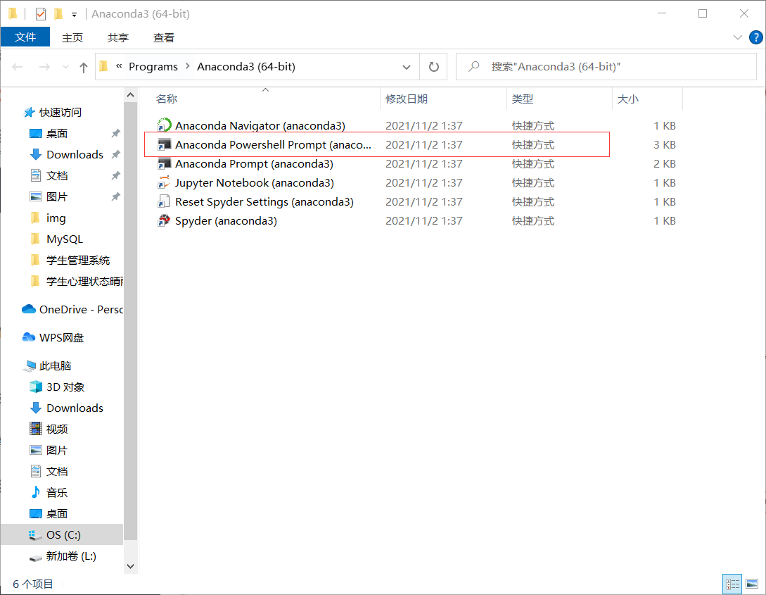Screen dimensions: 766x595
Task: Select Anaconda Navigator (anaconda3) name text
Action: 260,125
